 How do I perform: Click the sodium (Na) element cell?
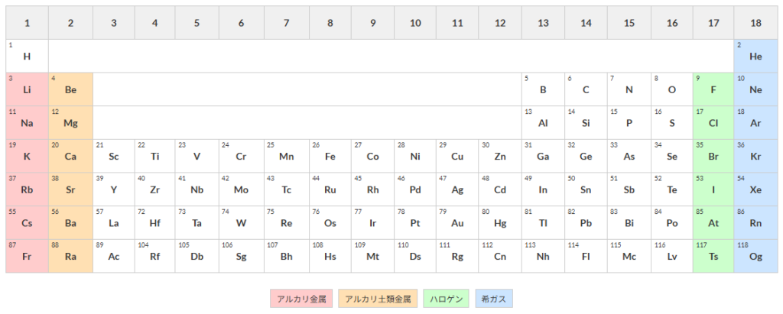[x=27, y=122]
